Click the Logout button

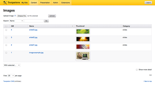pyautogui.click(x=148, y=3)
